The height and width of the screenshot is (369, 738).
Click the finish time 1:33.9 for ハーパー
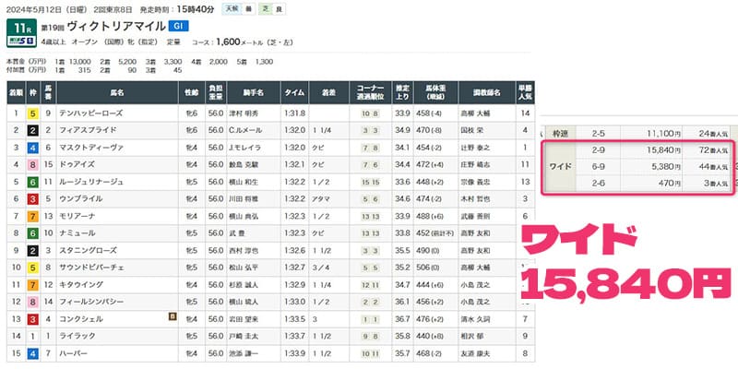[x=294, y=353]
